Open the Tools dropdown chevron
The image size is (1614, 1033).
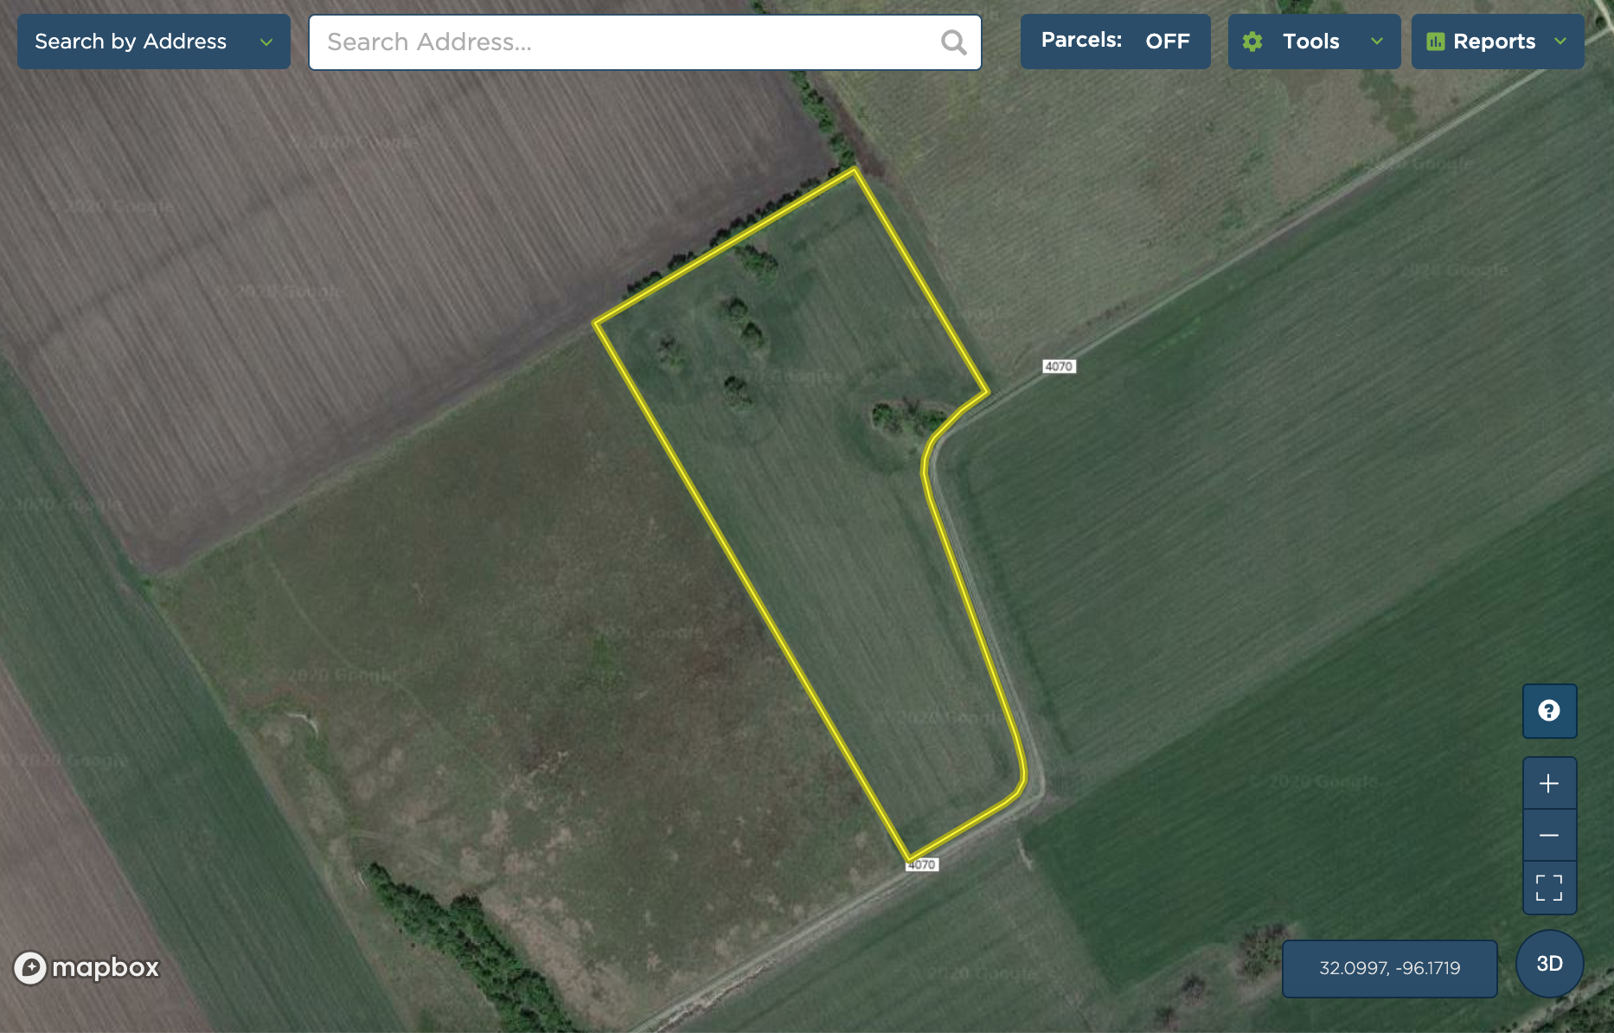[x=1376, y=42]
